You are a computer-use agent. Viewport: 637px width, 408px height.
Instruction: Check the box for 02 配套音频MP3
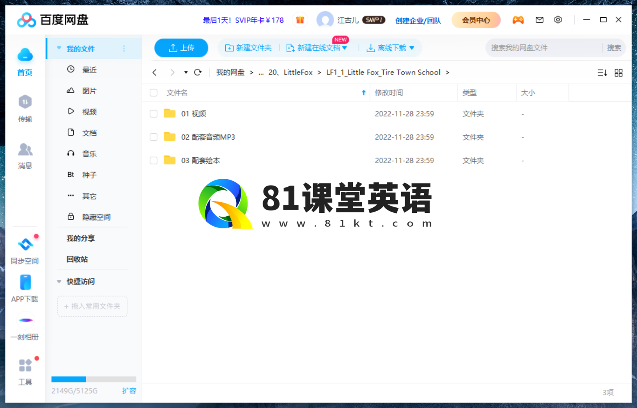click(154, 137)
